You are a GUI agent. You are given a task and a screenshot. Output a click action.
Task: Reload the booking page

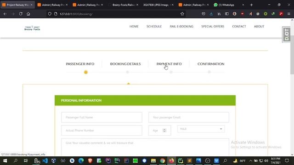[21, 14]
